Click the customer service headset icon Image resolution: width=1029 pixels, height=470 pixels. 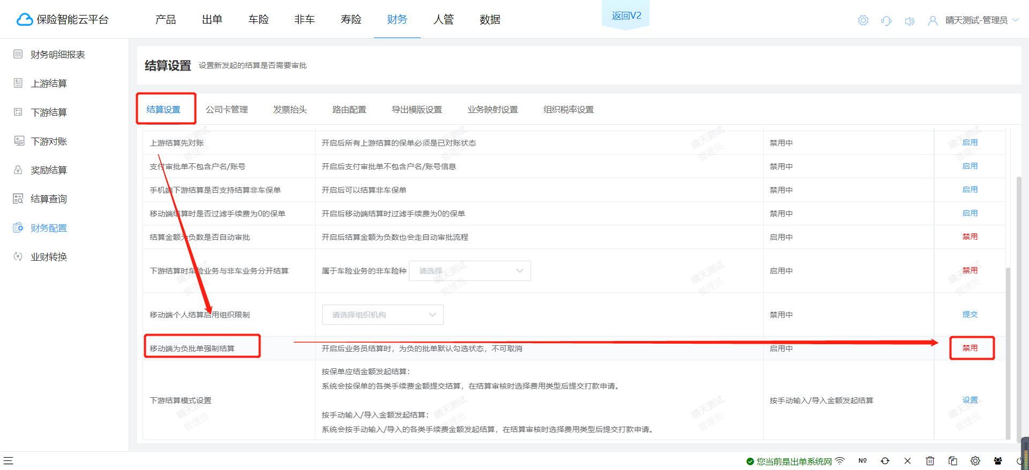(x=886, y=20)
